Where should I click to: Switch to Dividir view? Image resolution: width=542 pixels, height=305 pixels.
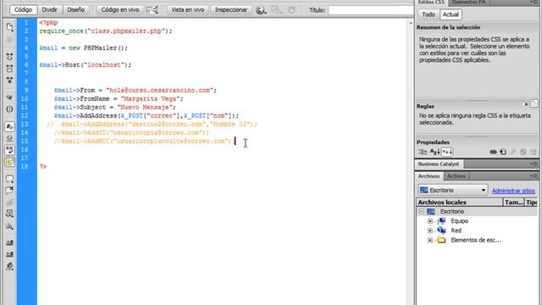point(49,9)
